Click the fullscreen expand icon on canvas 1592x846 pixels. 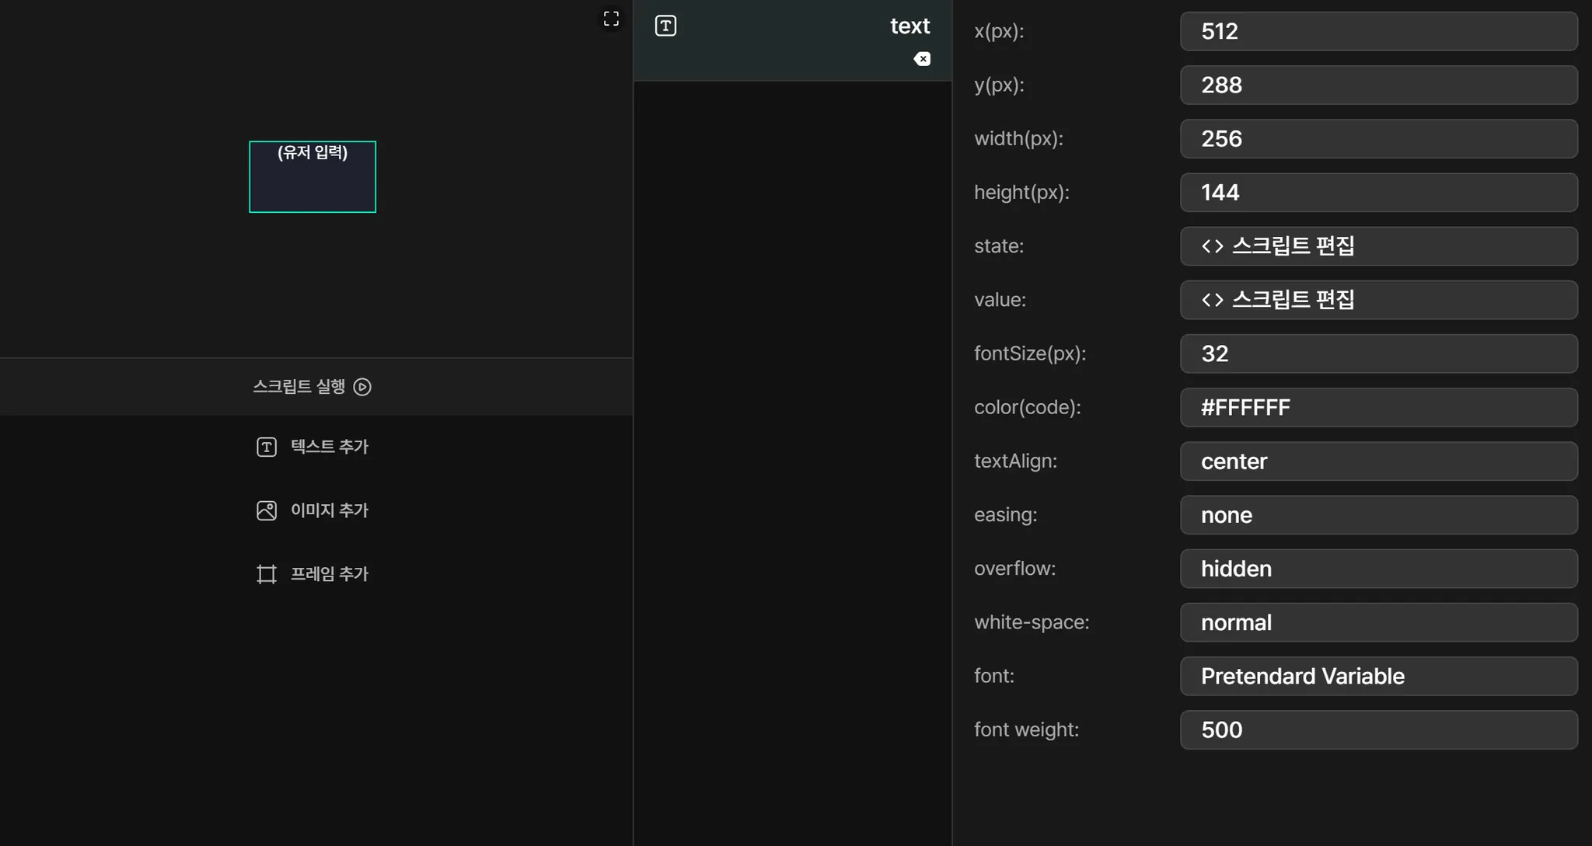click(611, 19)
